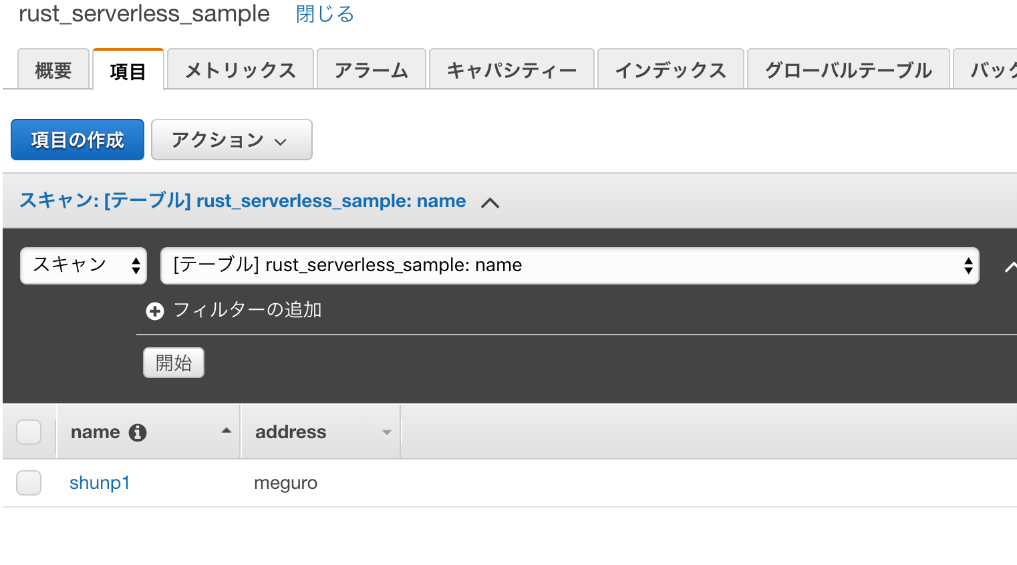Select the インデックス tab
The image size is (1017, 565).
[x=670, y=69]
